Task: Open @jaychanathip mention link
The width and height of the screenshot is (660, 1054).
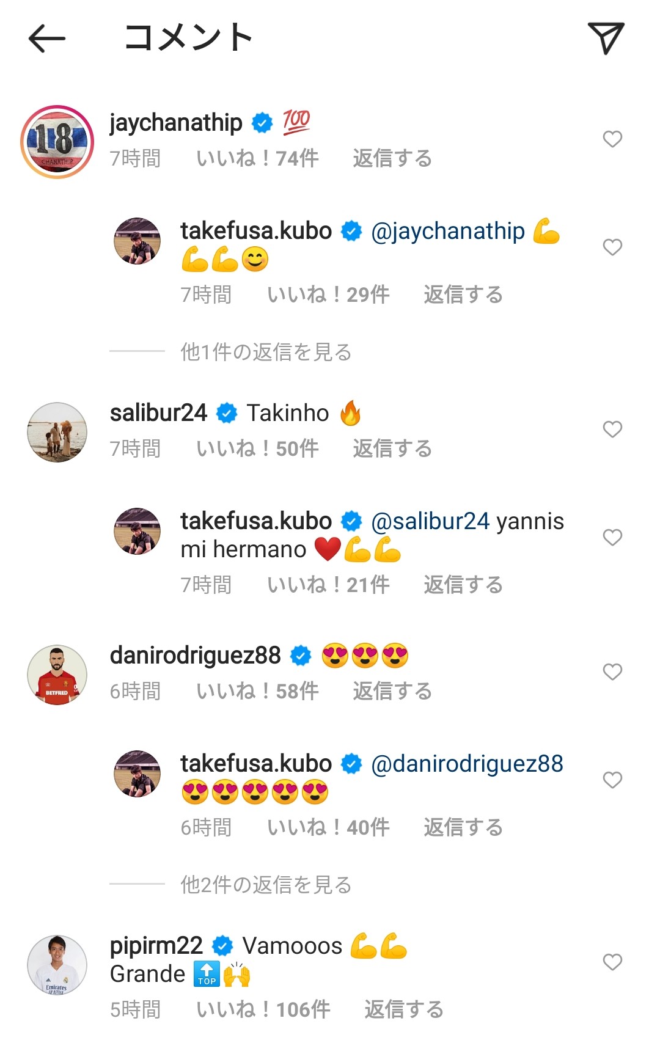Action: pyautogui.click(x=448, y=232)
